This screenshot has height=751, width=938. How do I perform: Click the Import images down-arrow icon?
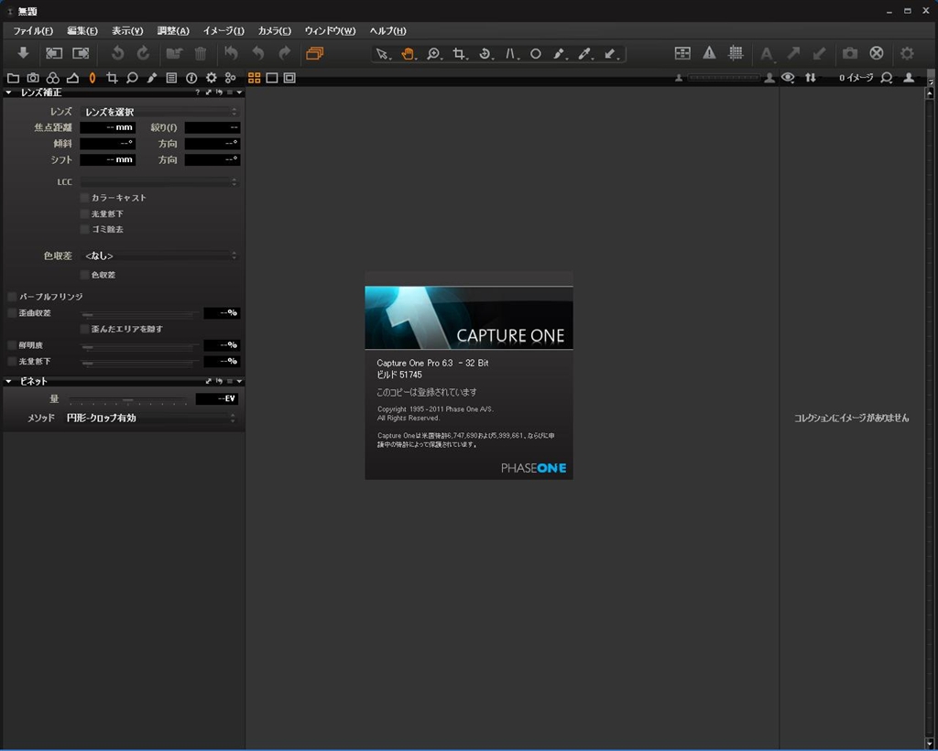tap(24, 53)
